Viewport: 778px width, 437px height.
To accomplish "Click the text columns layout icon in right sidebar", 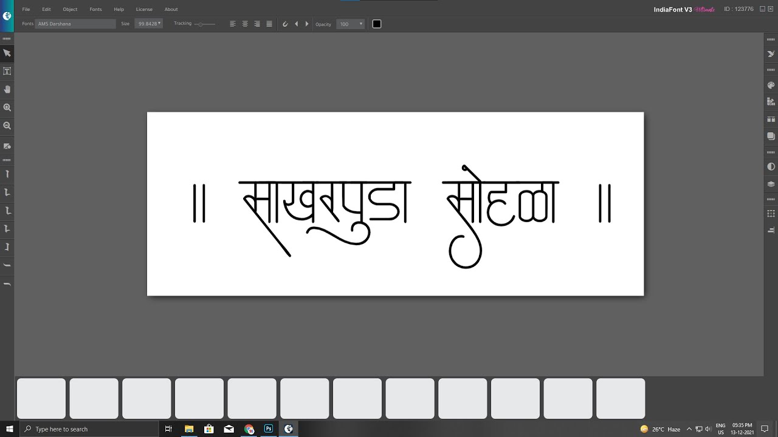I will (x=771, y=120).
